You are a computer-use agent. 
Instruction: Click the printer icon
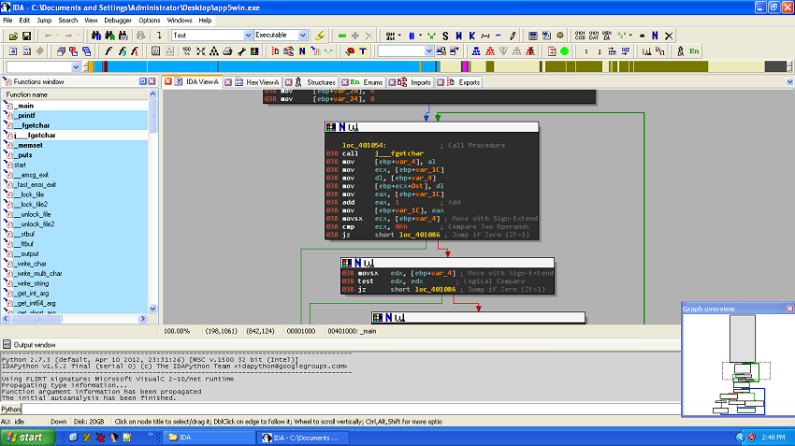(x=227, y=51)
